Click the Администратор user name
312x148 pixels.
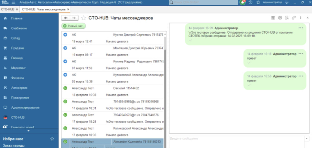272,2
